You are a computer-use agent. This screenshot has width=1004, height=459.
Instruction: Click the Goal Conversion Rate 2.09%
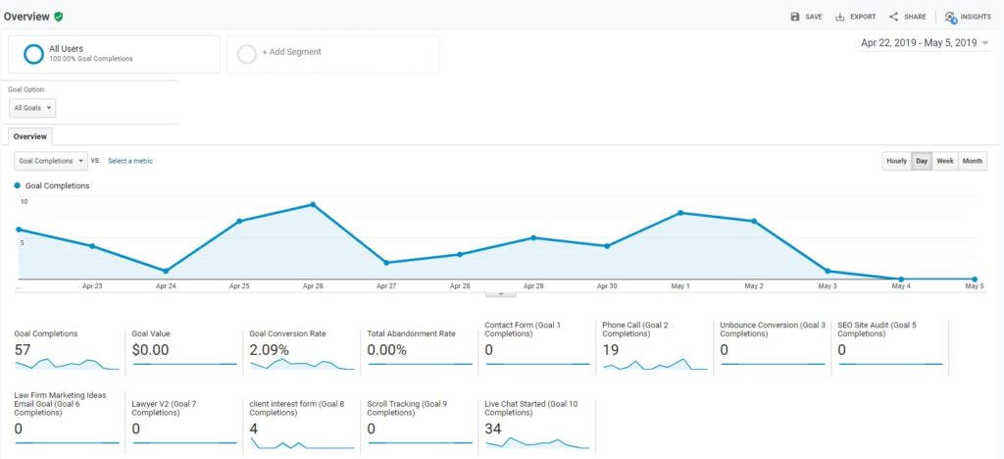click(x=269, y=349)
